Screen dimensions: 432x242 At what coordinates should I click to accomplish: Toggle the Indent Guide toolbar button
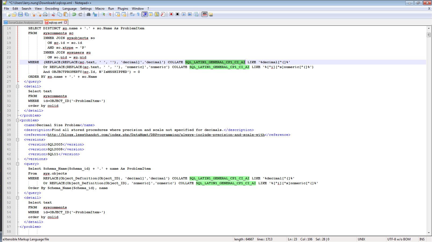click(145, 14)
